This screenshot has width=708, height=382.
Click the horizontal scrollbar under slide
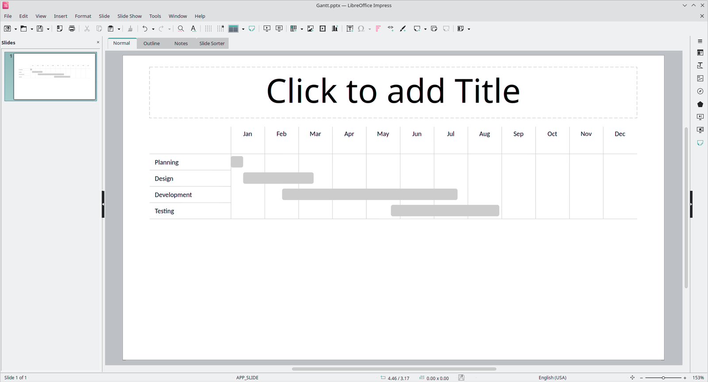(394, 369)
